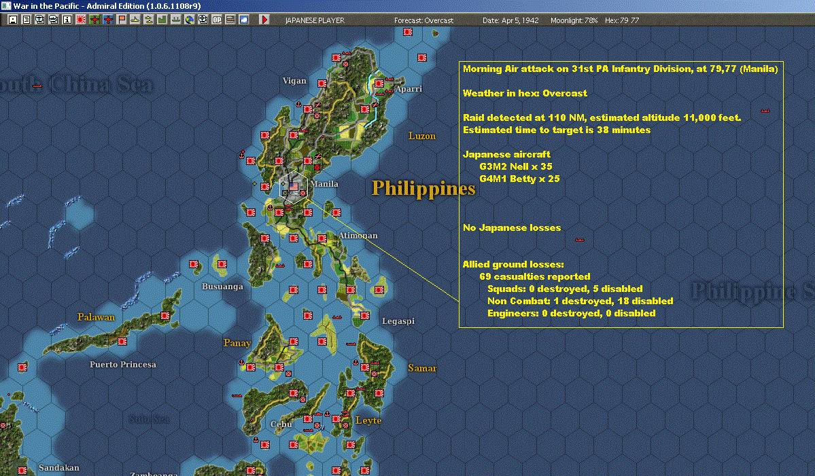
Task: Click the Atimonan map label
Action: (x=358, y=235)
